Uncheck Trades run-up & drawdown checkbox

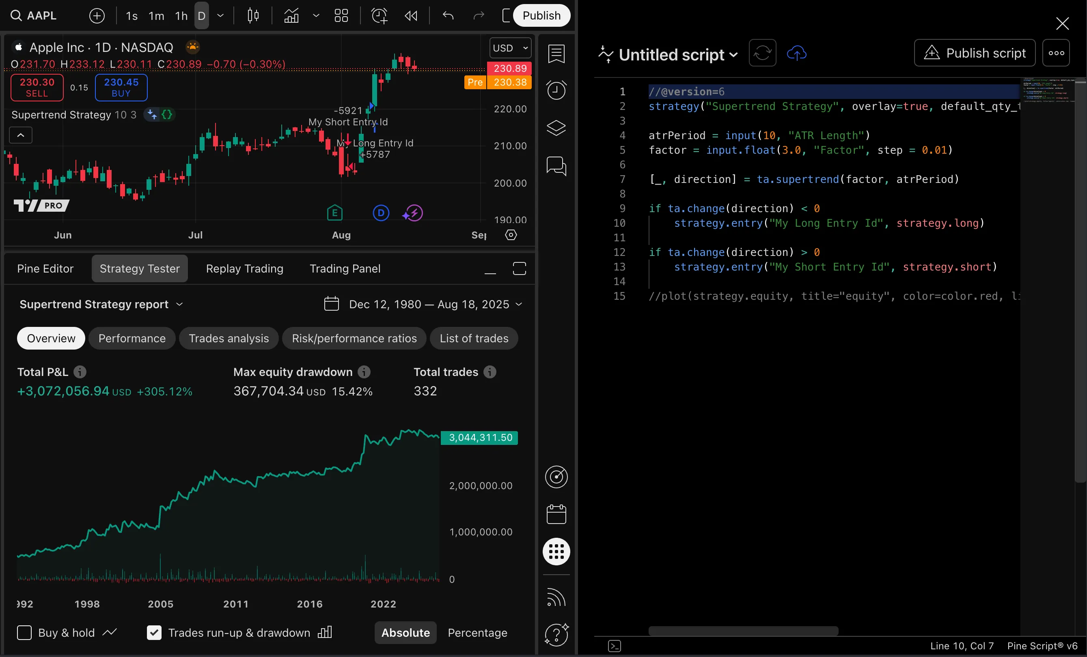[x=154, y=633]
